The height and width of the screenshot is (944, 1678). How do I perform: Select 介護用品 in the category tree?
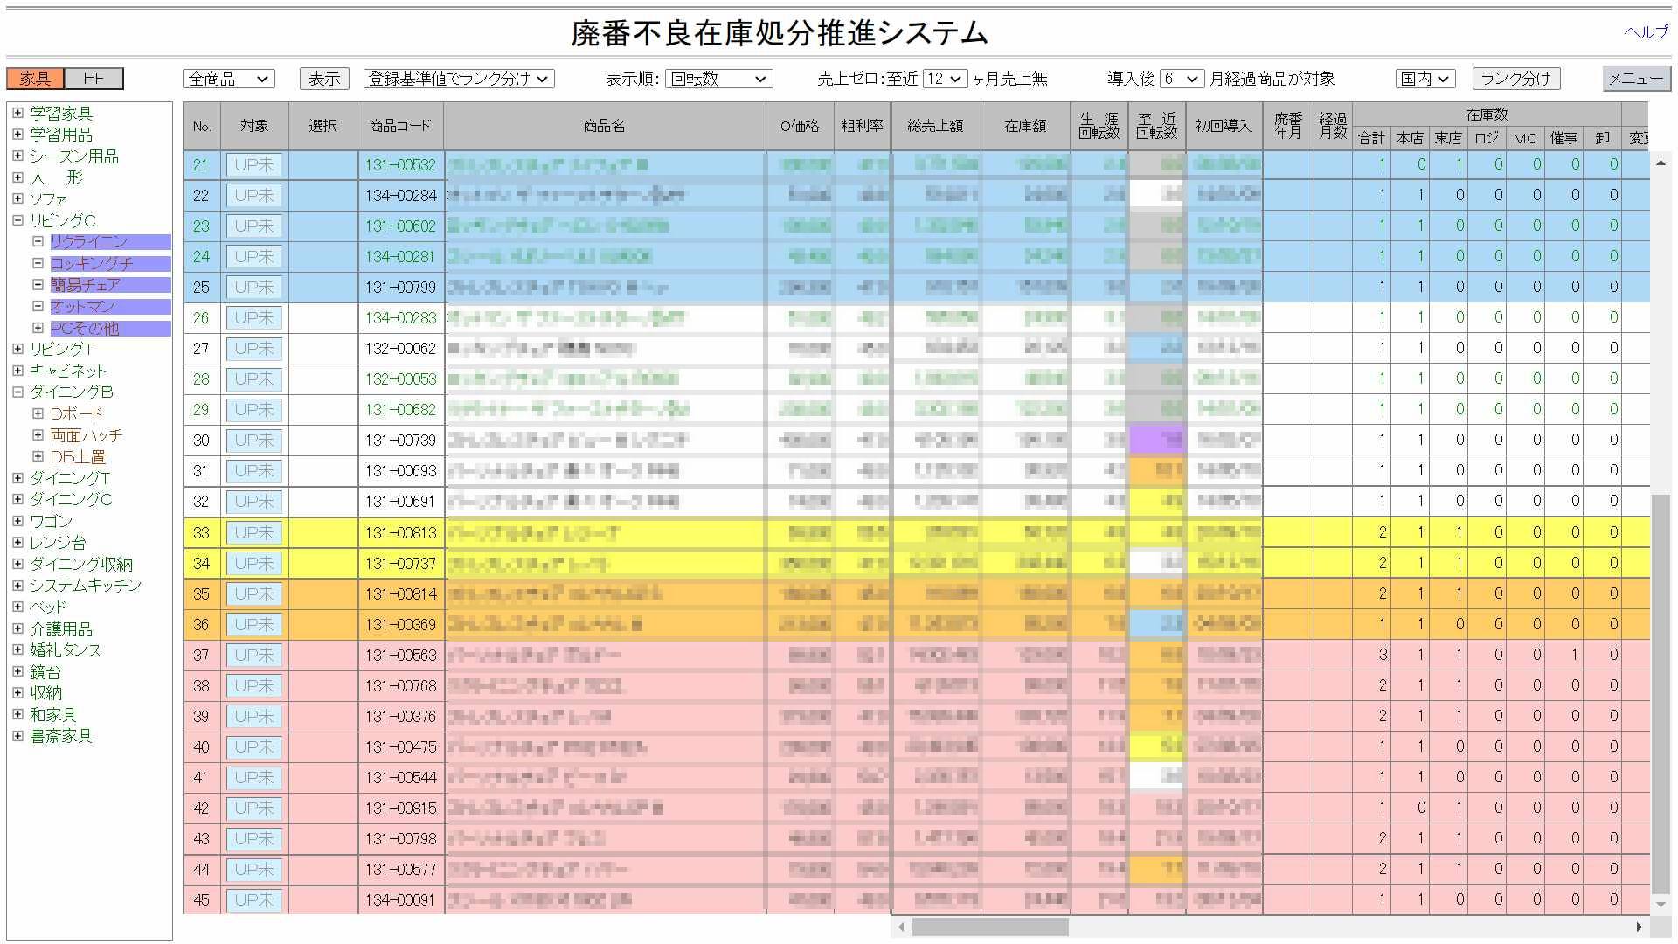point(61,628)
